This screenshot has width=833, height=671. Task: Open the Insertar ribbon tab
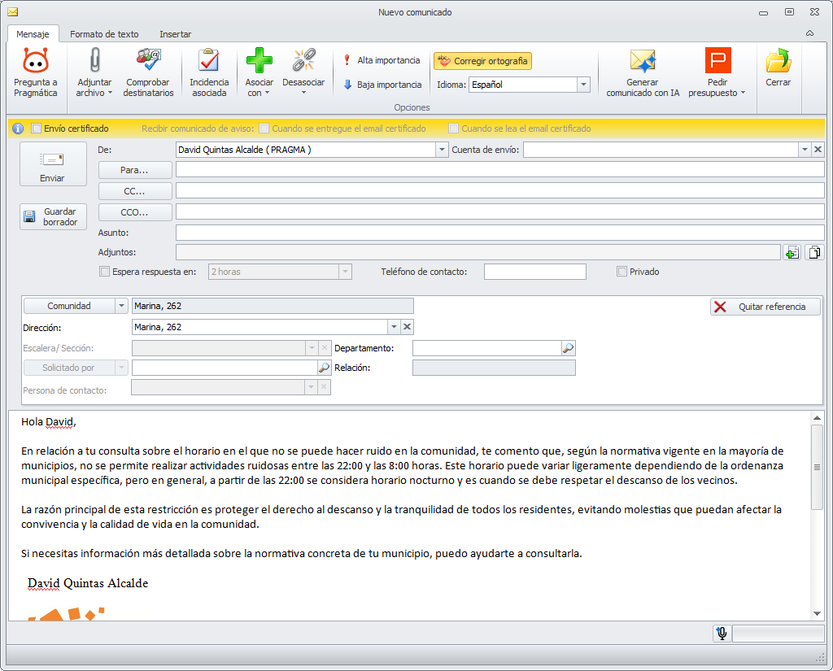pyautogui.click(x=175, y=34)
